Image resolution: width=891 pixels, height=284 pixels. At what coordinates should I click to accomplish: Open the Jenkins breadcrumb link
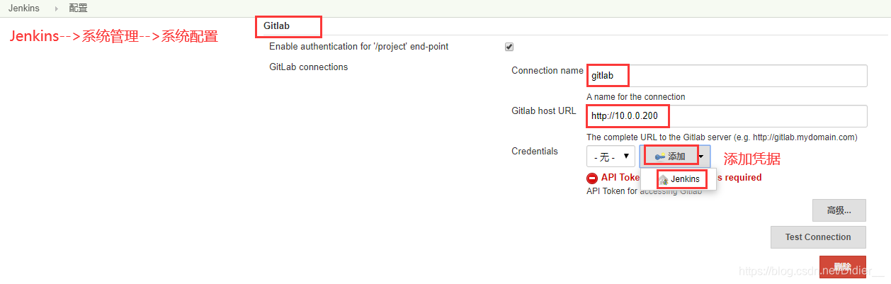tap(23, 8)
